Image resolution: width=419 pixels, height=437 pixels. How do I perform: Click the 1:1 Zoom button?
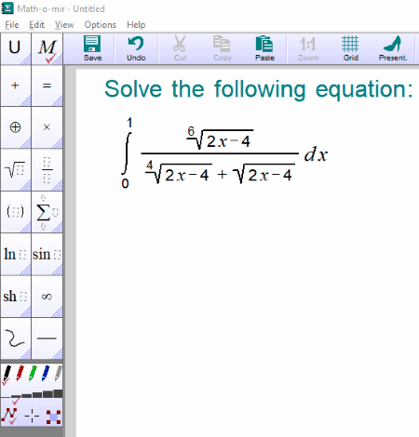(x=308, y=48)
